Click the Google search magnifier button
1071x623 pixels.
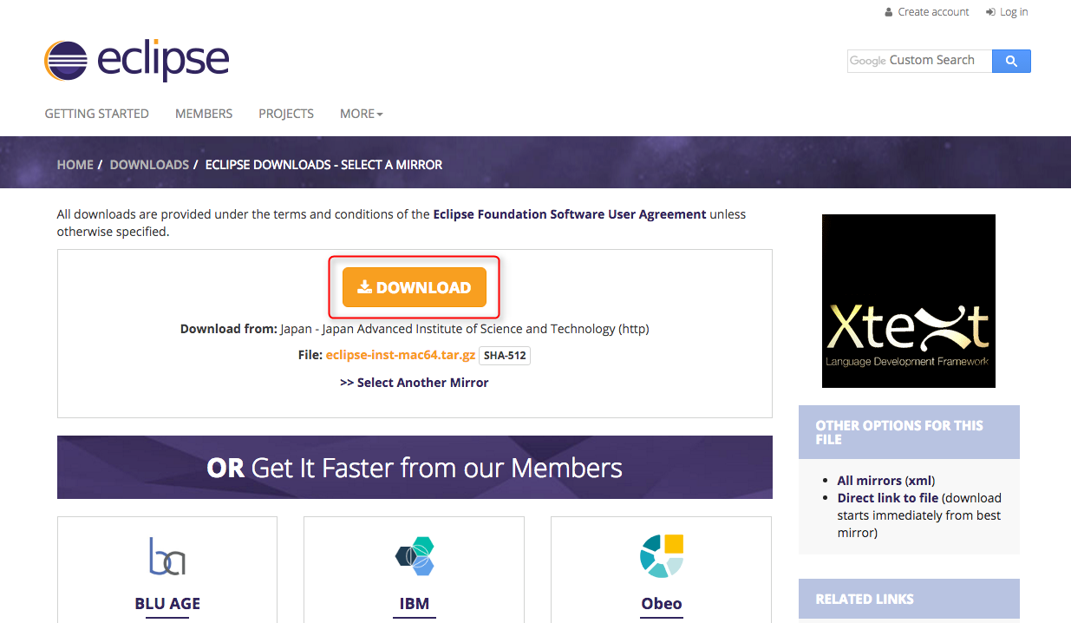click(x=1011, y=61)
